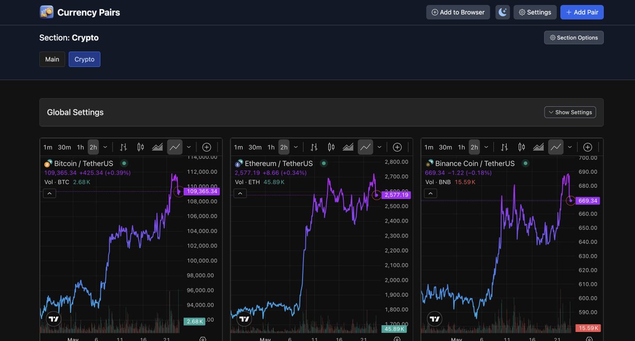
Task: Click Vol · BTC indicator label
Action: 57,182
